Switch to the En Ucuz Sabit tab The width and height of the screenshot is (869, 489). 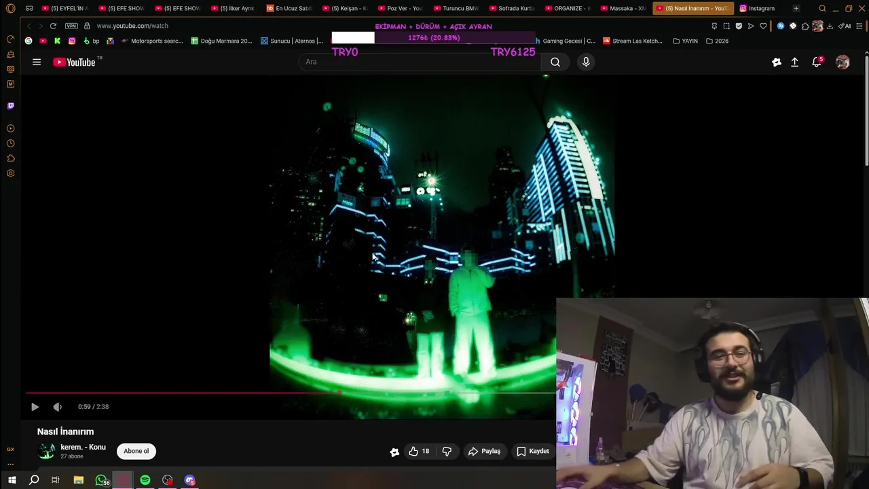coord(289,8)
